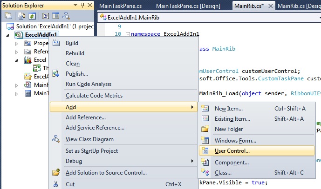Viewport: 321px width, 189px height.
Task: Click the User Control icon
Action: click(205, 150)
